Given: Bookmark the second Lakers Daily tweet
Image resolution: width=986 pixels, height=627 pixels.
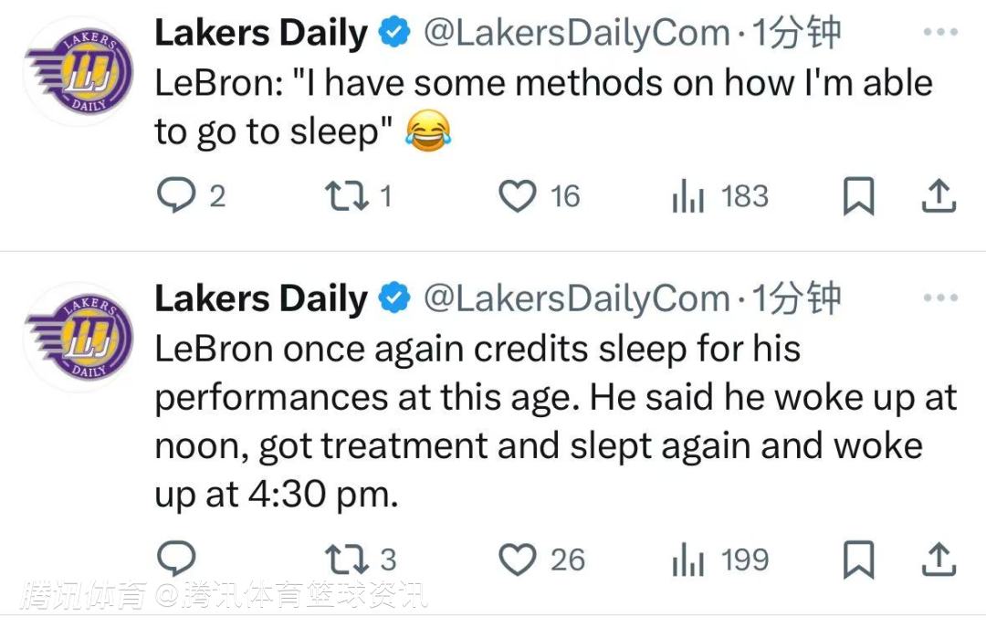Looking at the screenshot, I should coord(857,559).
